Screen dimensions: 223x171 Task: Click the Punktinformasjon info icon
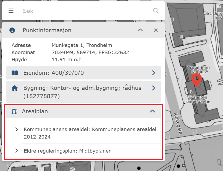coord(12,30)
